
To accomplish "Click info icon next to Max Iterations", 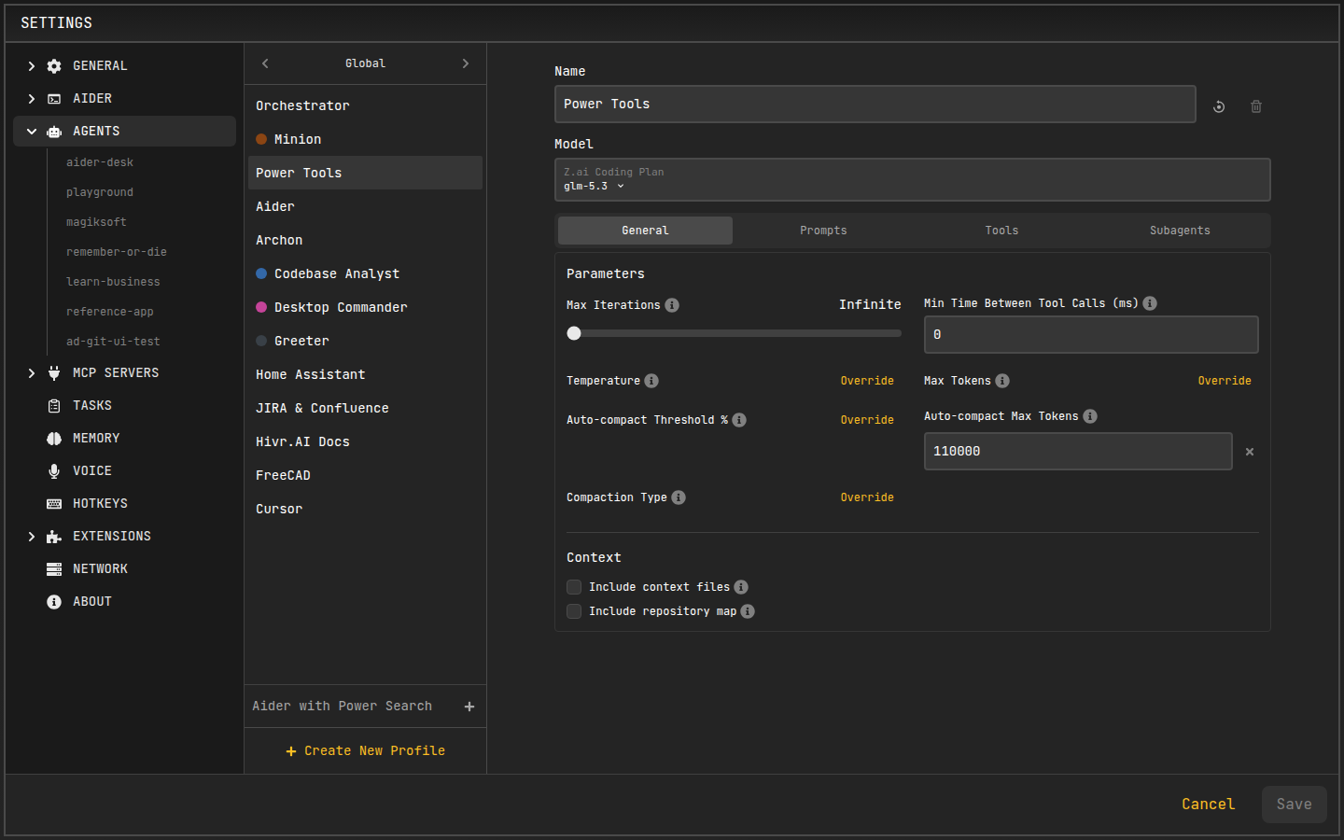I will (x=672, y=305).
